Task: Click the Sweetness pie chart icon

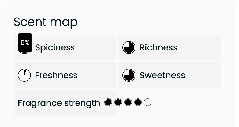Action: [129, 75]
